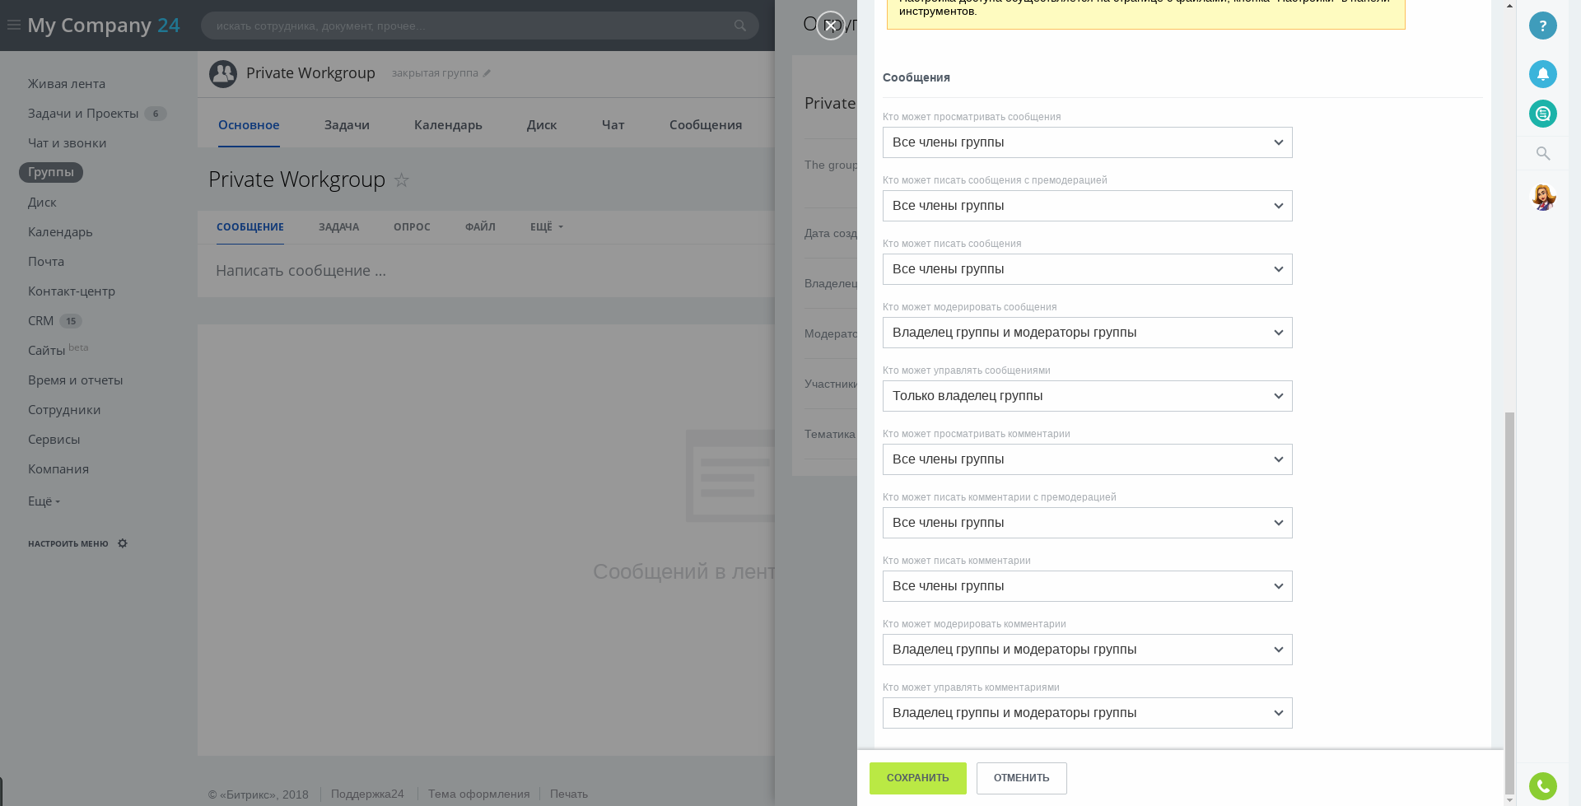Toggle the hamburger main menu icon
The width and height of the screenshot is (1581, 806).
click(14, 25)
